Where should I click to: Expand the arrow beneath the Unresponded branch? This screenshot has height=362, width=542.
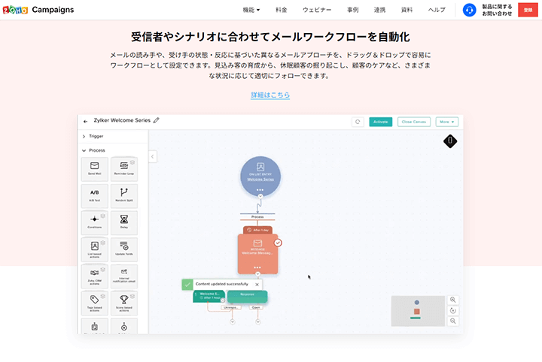coord(233,321)
